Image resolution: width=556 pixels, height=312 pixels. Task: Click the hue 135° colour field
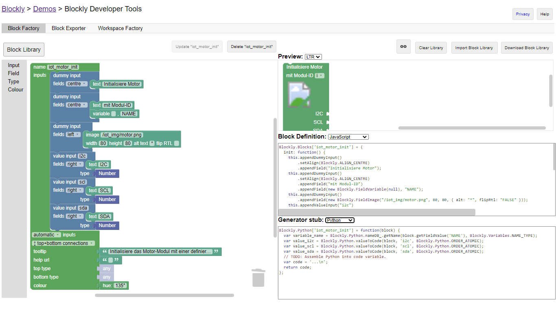(x=120, y=286)
